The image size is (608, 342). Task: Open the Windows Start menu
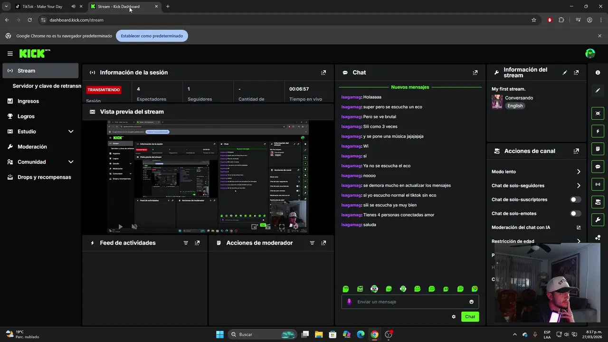[220, 334]
